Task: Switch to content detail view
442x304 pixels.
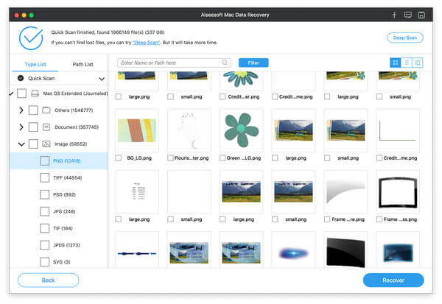Action: [x=418, y=63]
